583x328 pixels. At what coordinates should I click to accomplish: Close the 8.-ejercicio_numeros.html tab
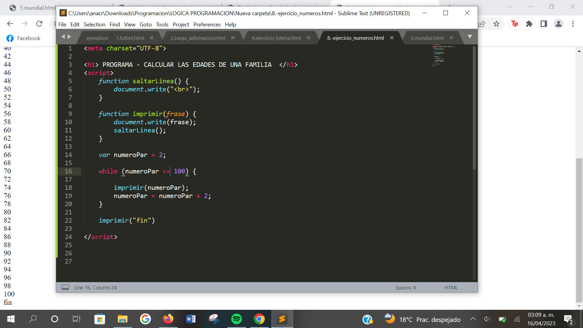pos(392,38)
